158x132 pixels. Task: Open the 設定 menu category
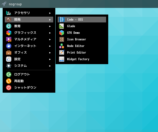[29, 59]
